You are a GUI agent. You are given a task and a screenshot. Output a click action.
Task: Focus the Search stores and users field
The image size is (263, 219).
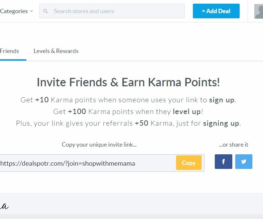(117, 11)
